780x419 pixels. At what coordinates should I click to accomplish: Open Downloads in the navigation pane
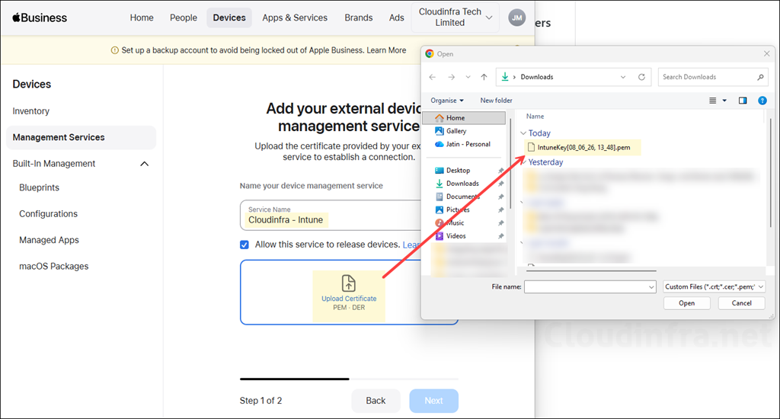coord(462,184)
